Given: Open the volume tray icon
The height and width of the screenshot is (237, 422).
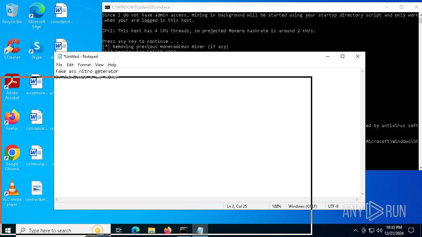Looking at the screenshot, I should 379,230.
